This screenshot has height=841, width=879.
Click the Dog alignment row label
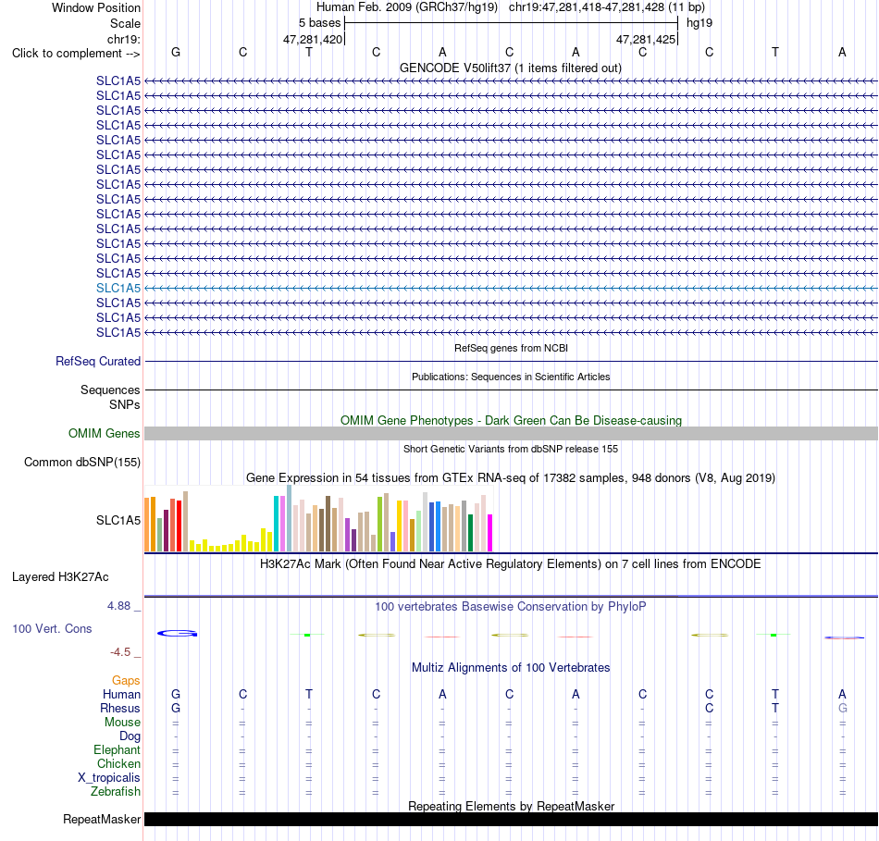coord(130,736)
